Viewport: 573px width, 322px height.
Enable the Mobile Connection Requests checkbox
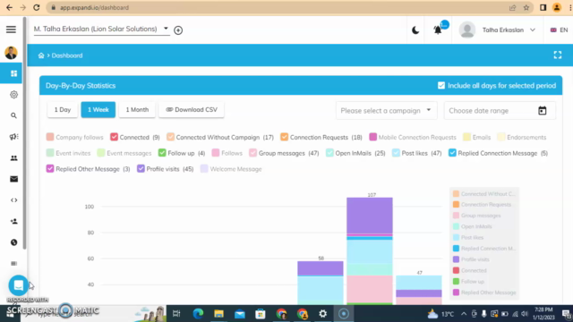[x=372, y=137]
